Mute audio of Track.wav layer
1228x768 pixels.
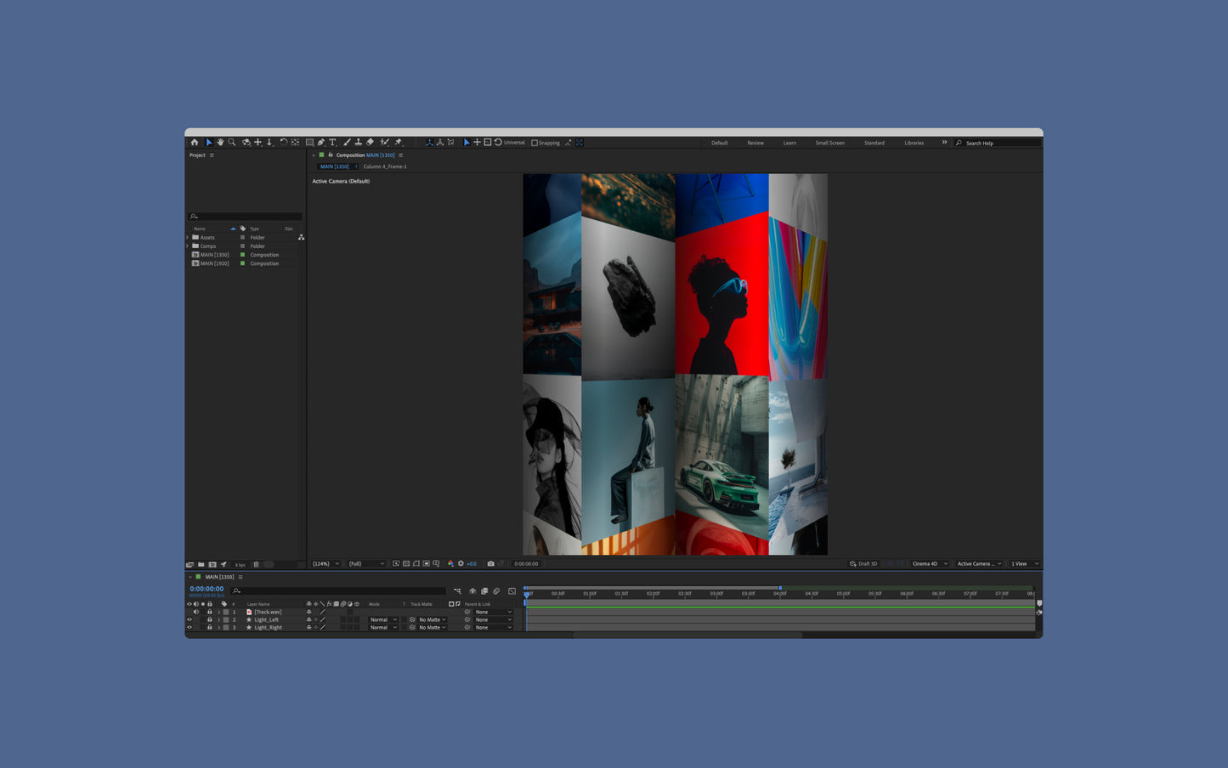195,612
